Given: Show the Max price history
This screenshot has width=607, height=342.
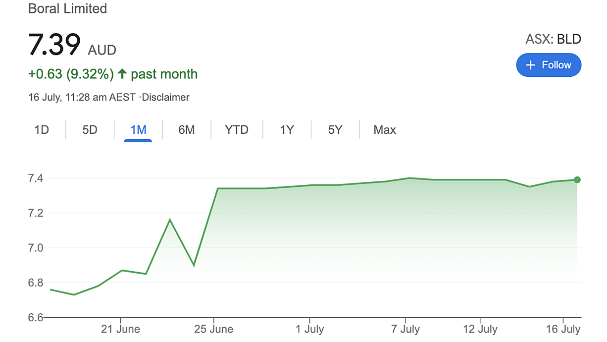Looking at the screenshot, I should point(385,130).
